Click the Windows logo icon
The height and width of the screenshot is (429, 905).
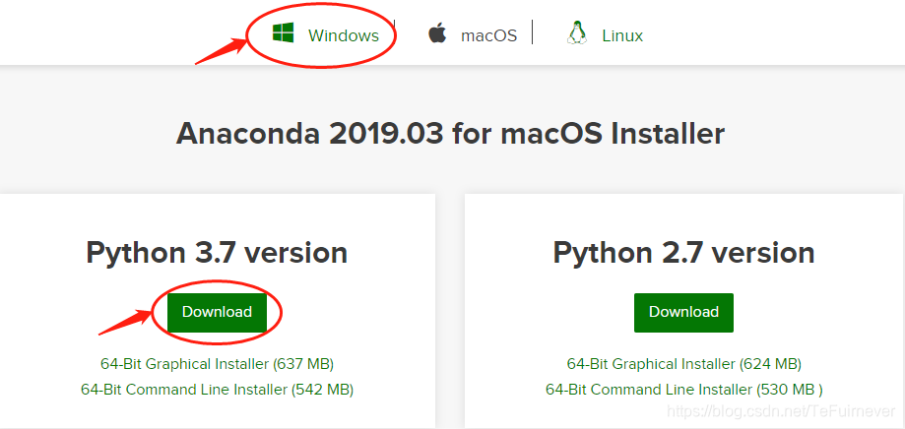coord(284,32)
